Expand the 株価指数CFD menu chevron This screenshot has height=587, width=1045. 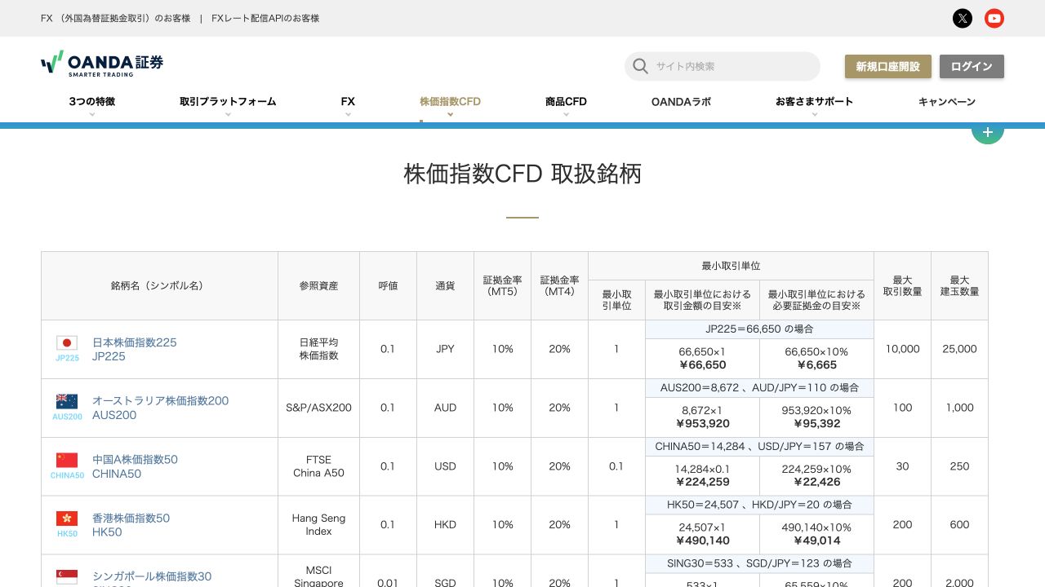(x=450, y=115)
